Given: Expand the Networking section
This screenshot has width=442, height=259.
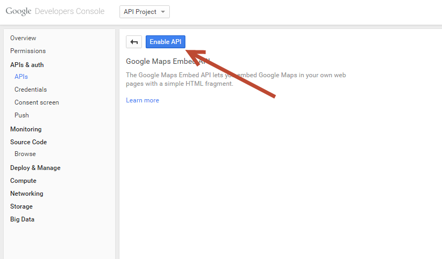Looking at the screenshot, I should [27, 194].
